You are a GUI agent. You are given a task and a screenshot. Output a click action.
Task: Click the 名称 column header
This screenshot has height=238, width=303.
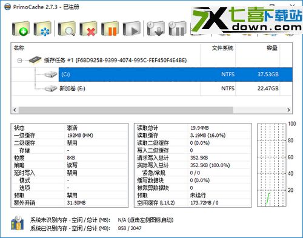19,48
